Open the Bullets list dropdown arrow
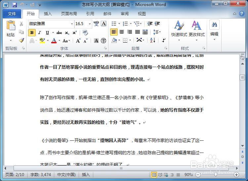248x181 pixels. click(119, 24)
